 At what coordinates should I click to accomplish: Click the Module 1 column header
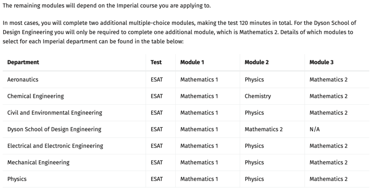[192, 62]
